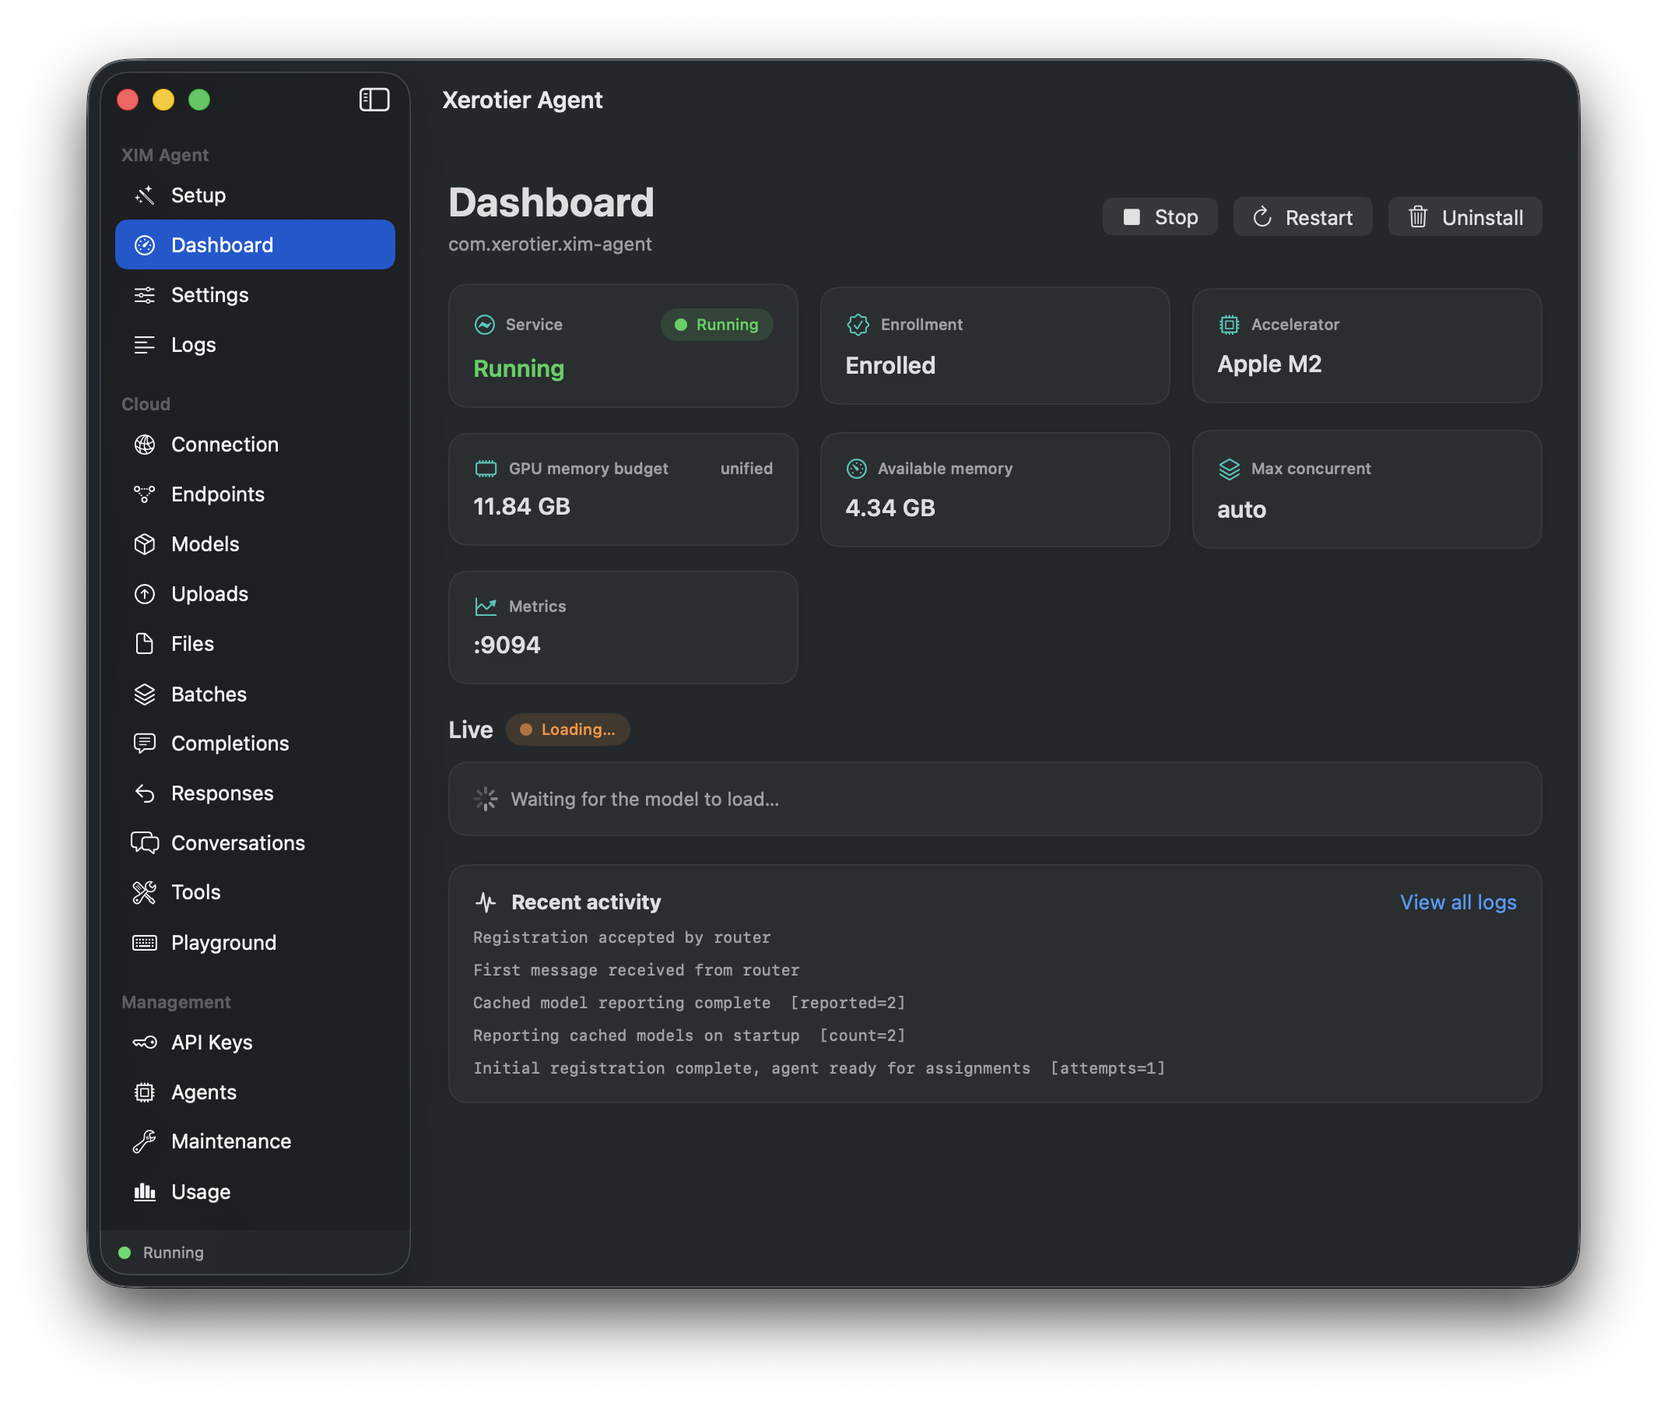Stop the agent service
Viewport: 1667px width, 1403px height.
1159,217
